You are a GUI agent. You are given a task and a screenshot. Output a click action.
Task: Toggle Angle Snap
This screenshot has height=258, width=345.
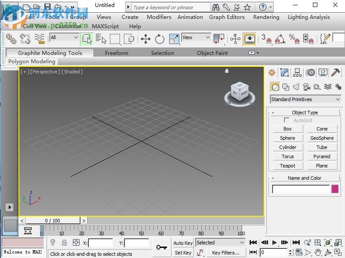tap(280, 39)
